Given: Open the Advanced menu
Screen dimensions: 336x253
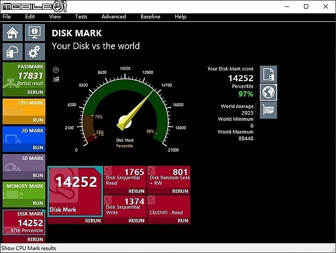Looking at the screenshot, I should [114, 17].
